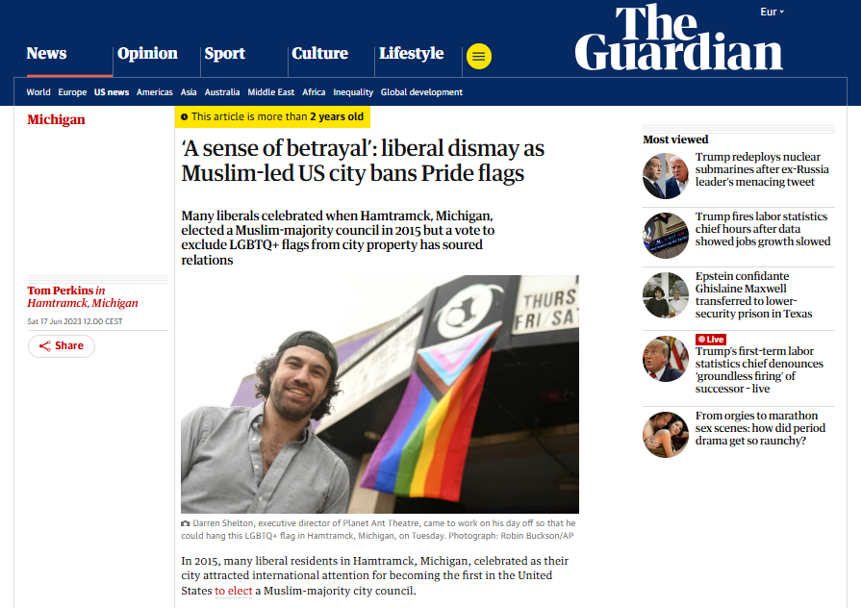Screen dimensions: 861x608
Task: Go to the Lifestyle section
Action: tap(412, 53)
